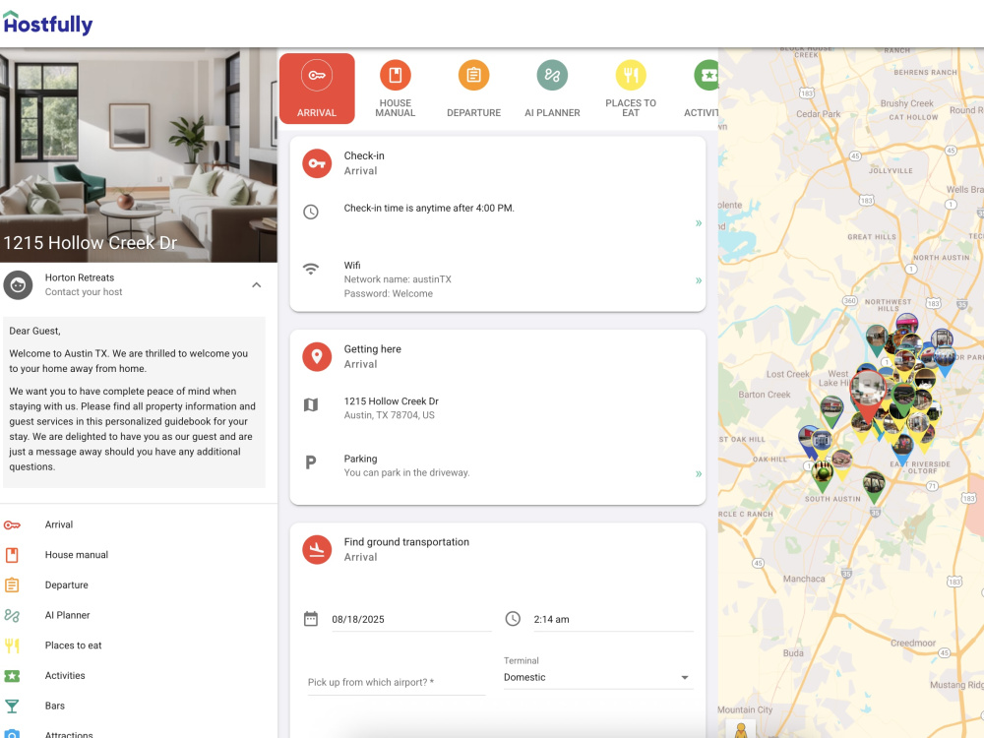
Task: Open Arrival in the sidebar list
Action: (59, 524)
